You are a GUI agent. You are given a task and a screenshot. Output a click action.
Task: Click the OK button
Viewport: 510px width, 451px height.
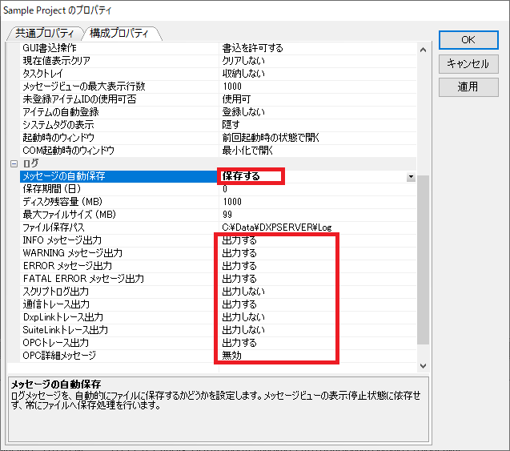[x=468, y=40]
